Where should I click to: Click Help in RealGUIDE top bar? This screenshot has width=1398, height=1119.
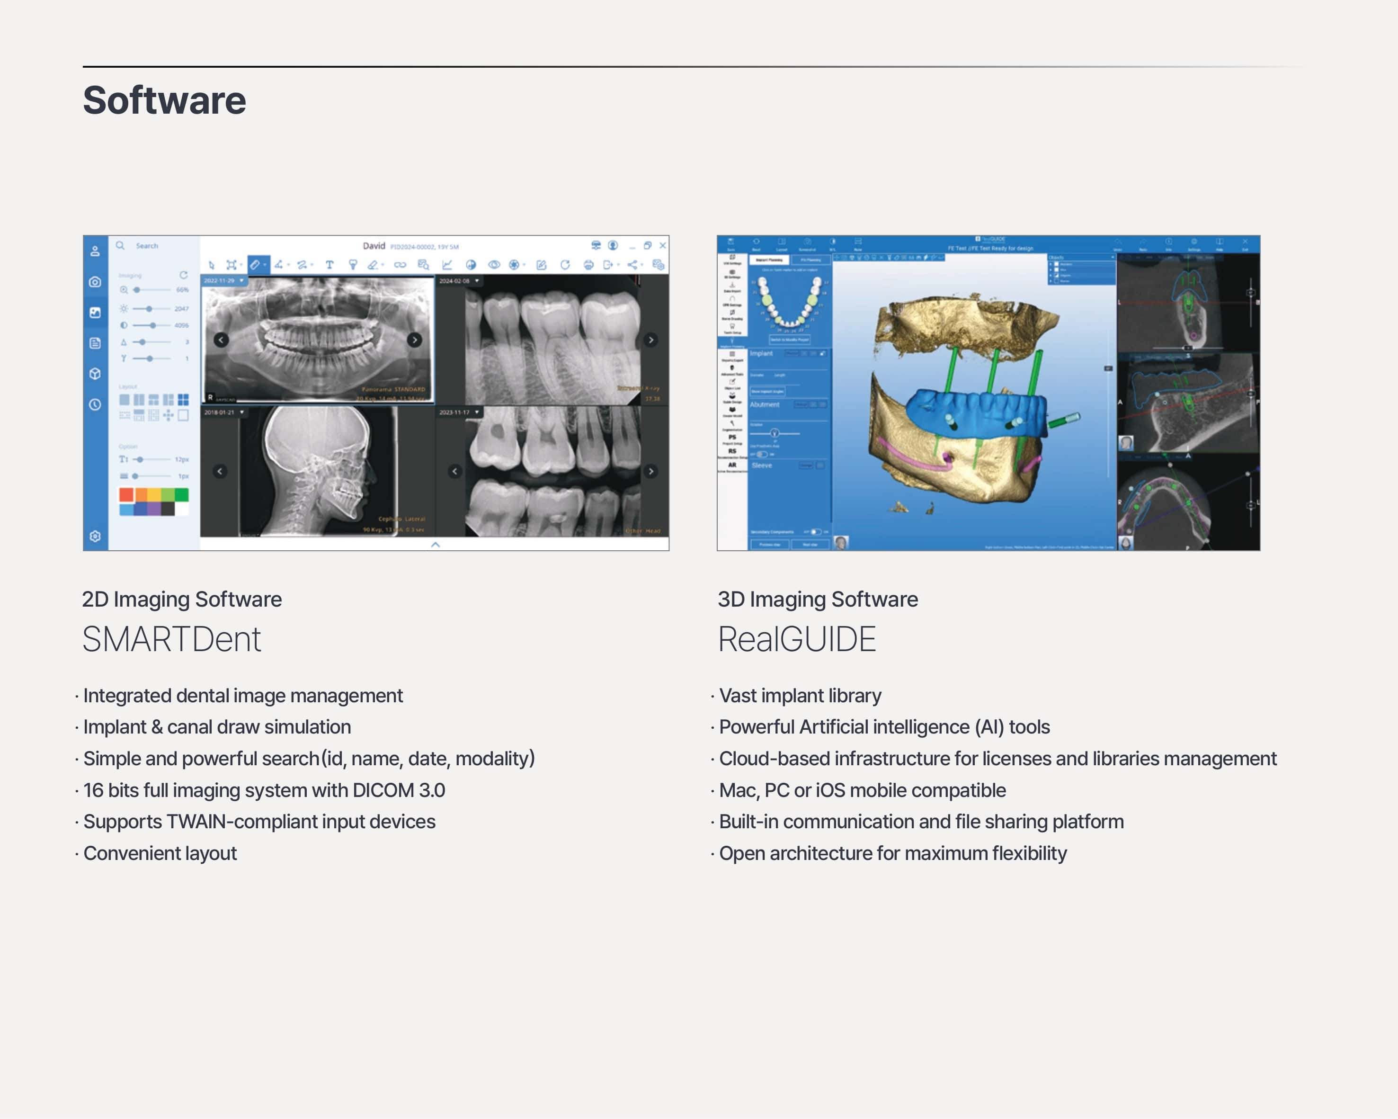1220,244
